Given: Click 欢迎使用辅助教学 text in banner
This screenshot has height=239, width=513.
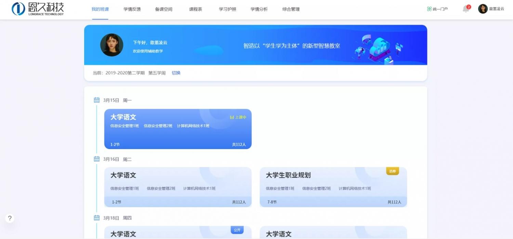Looking at the screenshot, I should [x=148, y=51].
